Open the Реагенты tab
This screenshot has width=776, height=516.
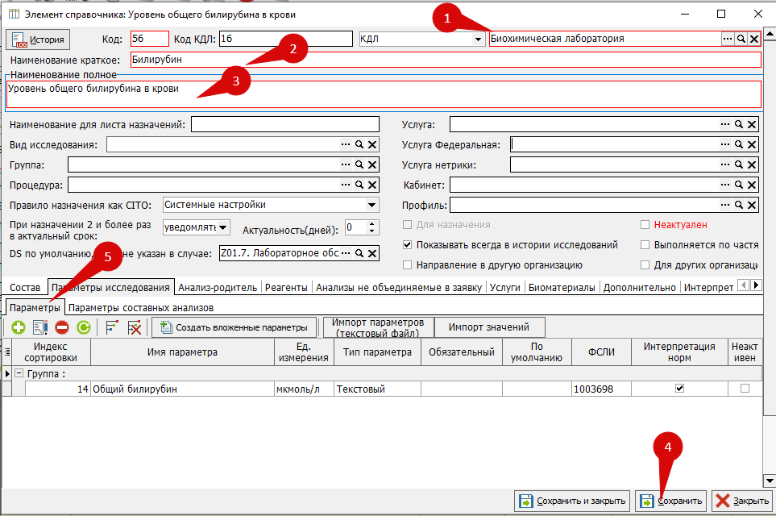pos(286,288)
